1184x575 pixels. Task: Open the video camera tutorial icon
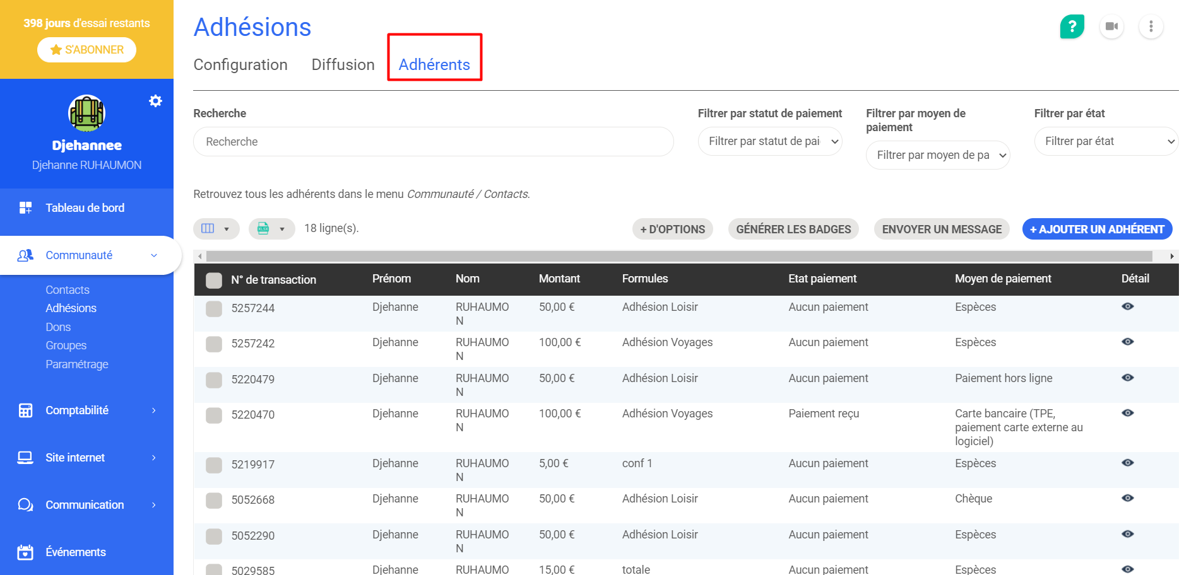click(x=1111, y=26)
